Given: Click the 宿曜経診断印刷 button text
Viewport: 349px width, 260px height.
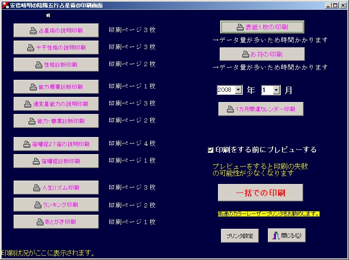Looking at the screenshot, I should [61, 161].
